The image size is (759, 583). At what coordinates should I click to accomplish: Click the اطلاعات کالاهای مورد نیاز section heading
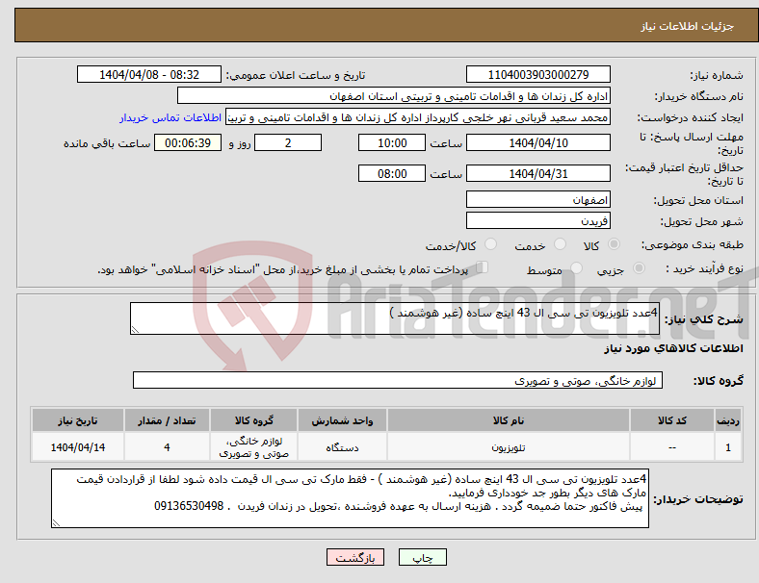[x=673, y=348]
